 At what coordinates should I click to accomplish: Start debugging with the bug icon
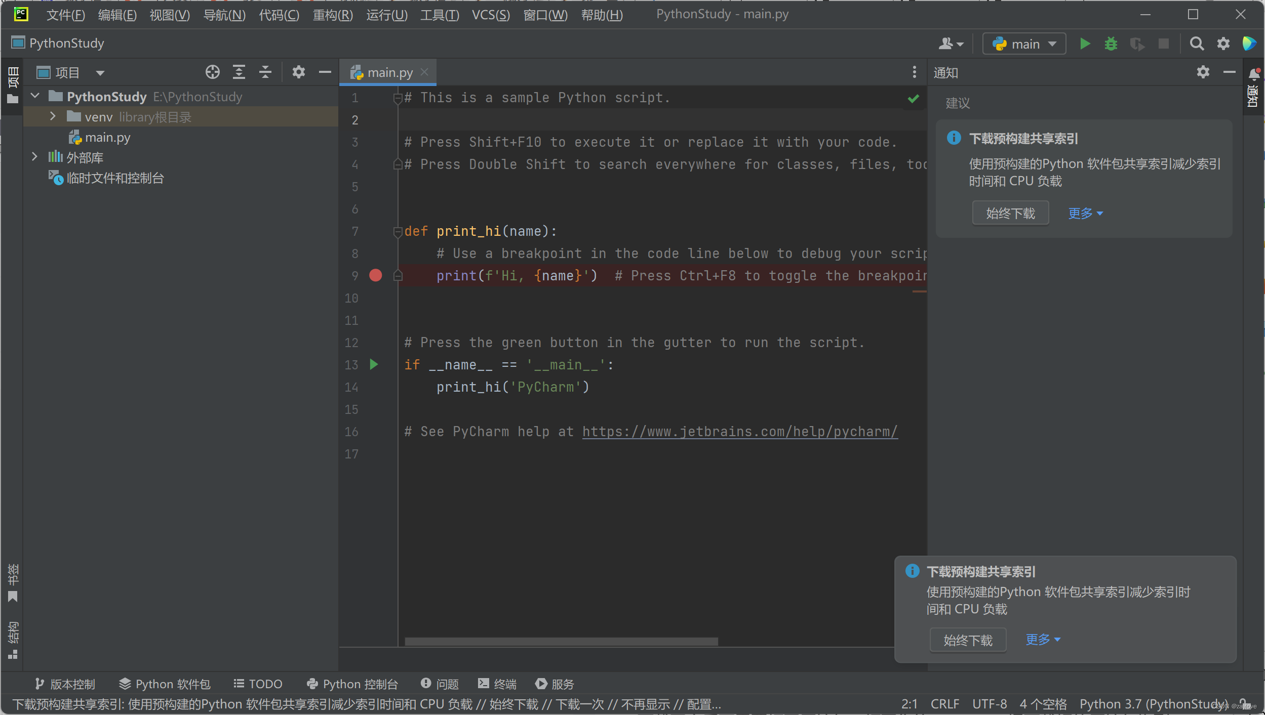(x=1111, y=44)
